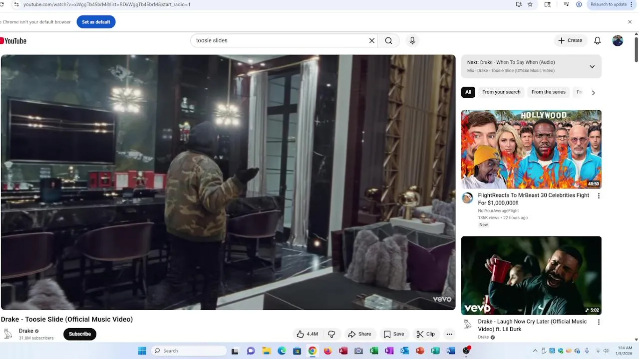Open the account avatar menu
Image resolution: width=639 pixels, height=359 pixels.
point(618,40)
